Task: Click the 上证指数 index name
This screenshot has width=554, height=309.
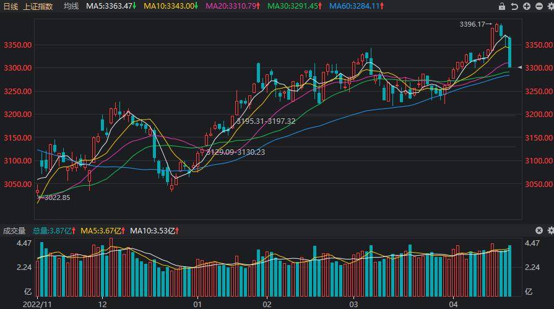Action: 38,6
